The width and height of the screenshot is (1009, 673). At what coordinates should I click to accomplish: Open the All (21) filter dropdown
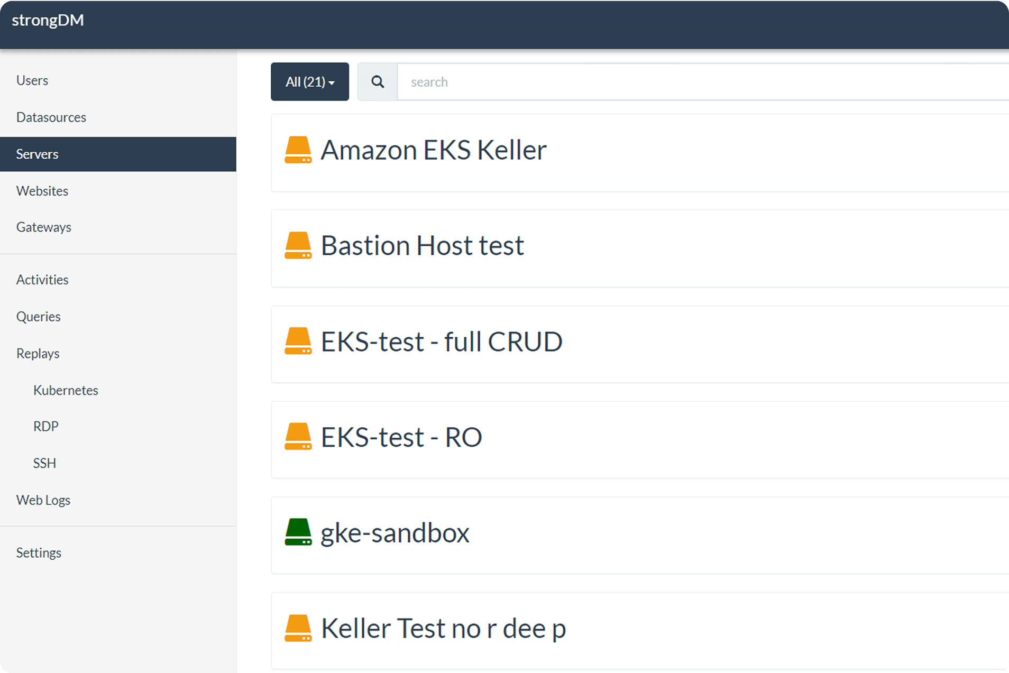(310, 82)
